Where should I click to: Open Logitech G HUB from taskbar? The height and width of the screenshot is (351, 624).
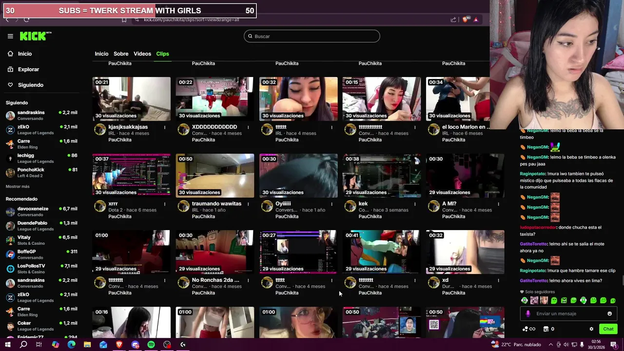point(183,345)
